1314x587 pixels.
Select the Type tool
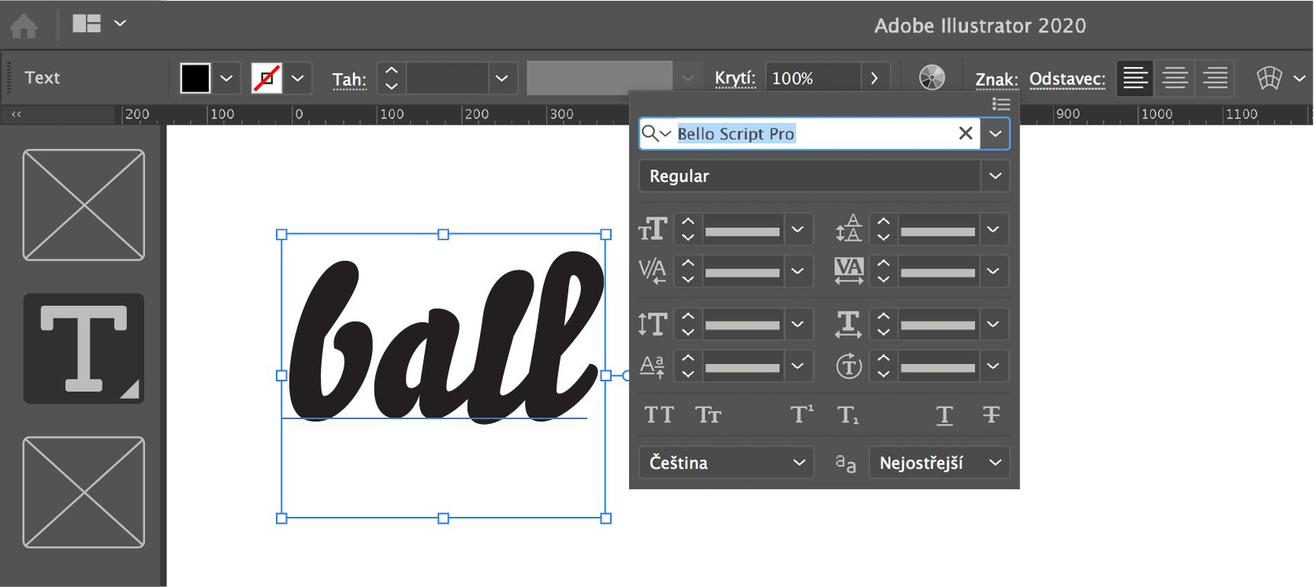84,348
